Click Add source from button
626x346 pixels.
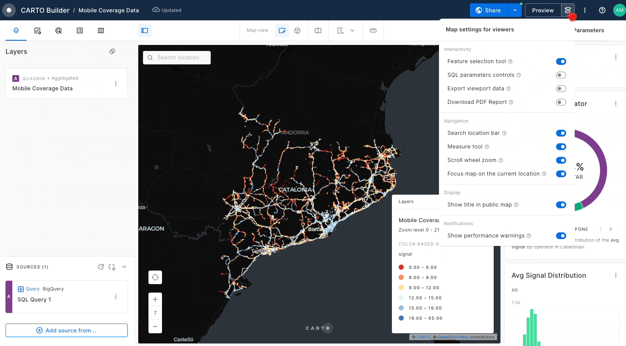[67, 330]
